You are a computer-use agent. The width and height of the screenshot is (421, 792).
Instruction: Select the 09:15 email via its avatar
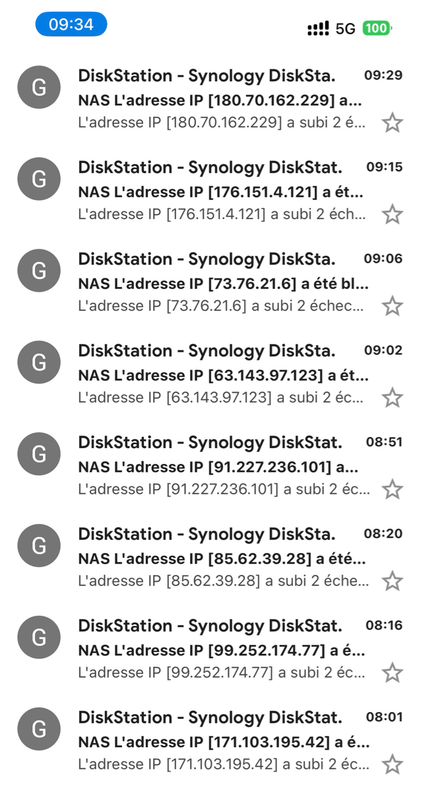[x=39, y=179]
